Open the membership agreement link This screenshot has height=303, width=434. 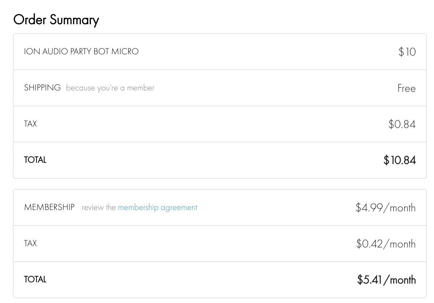pos(157,207)
